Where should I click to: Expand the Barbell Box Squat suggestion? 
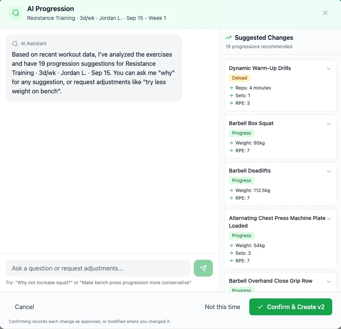[329, 124]
